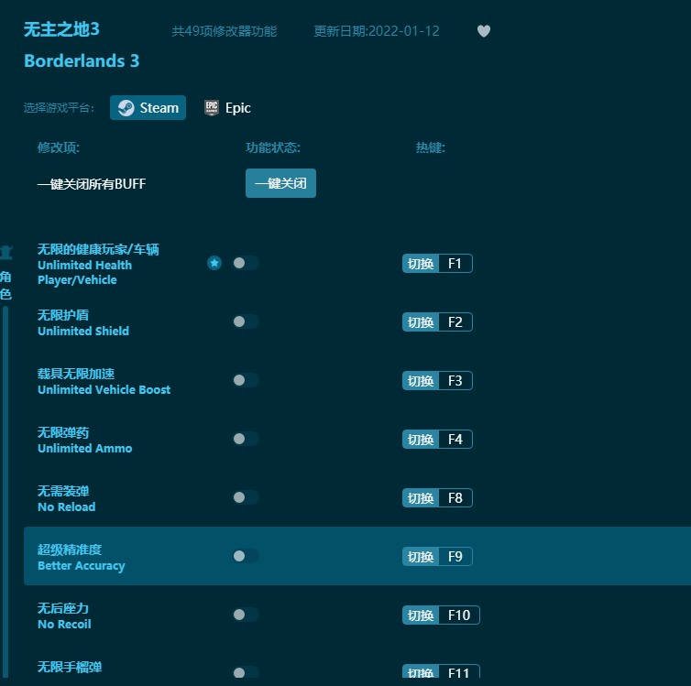This screenshot has height=686, width=691.
Task: Click the F1 hotkey field
Action: click(x=455, y=263)
